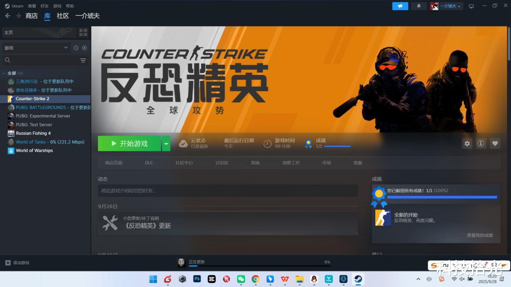Open the 创意工坊 link
This screenshot has height=287, width=511.
[x=291, y=163]
